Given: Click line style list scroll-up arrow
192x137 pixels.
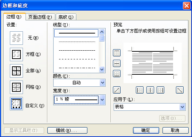Looking at the screenshot, I should click(102, 32).
